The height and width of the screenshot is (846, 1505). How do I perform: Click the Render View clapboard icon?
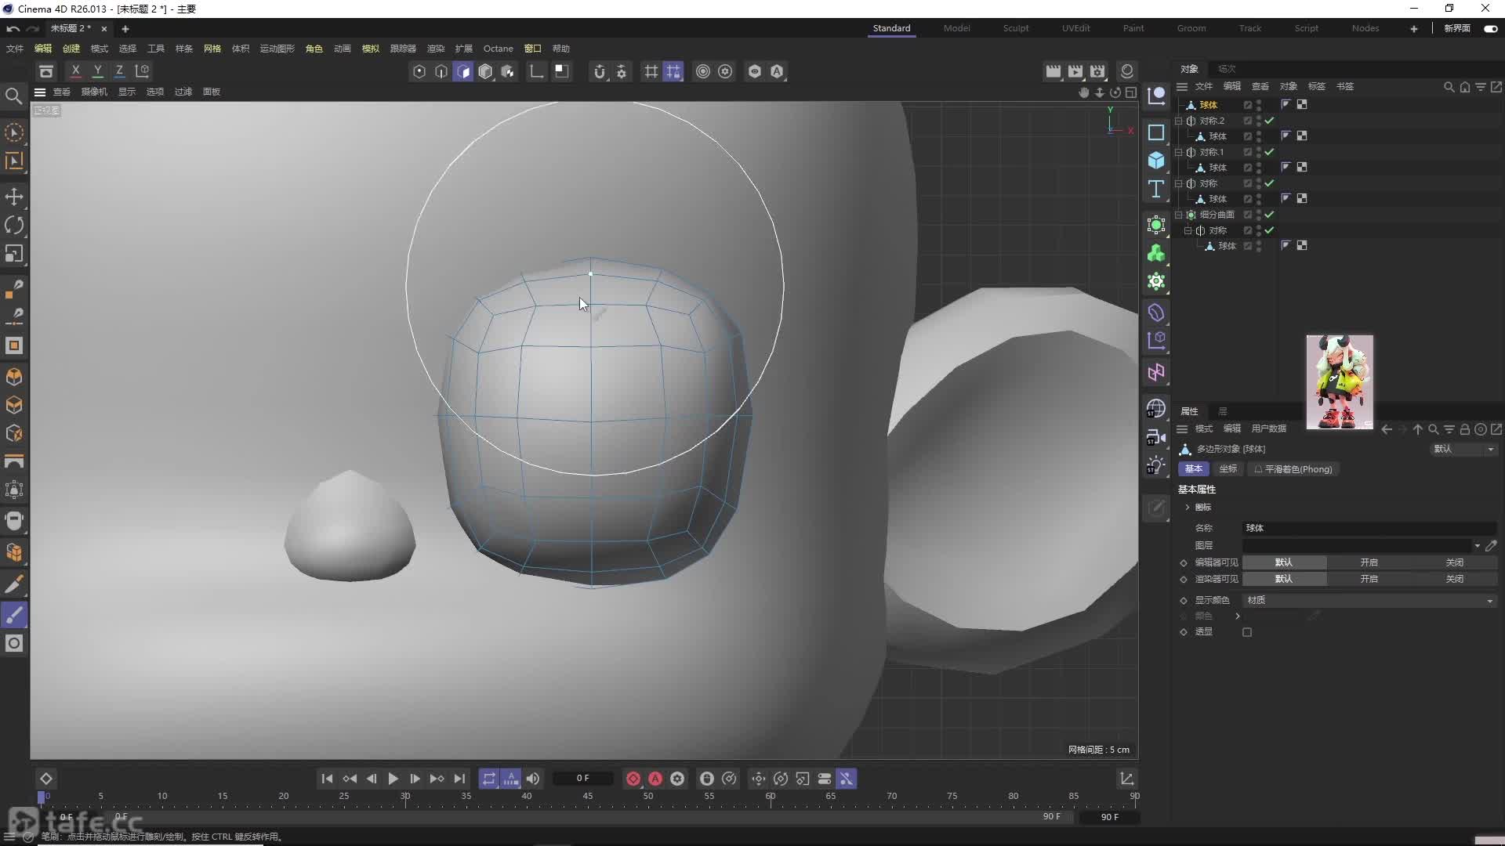1053,71
